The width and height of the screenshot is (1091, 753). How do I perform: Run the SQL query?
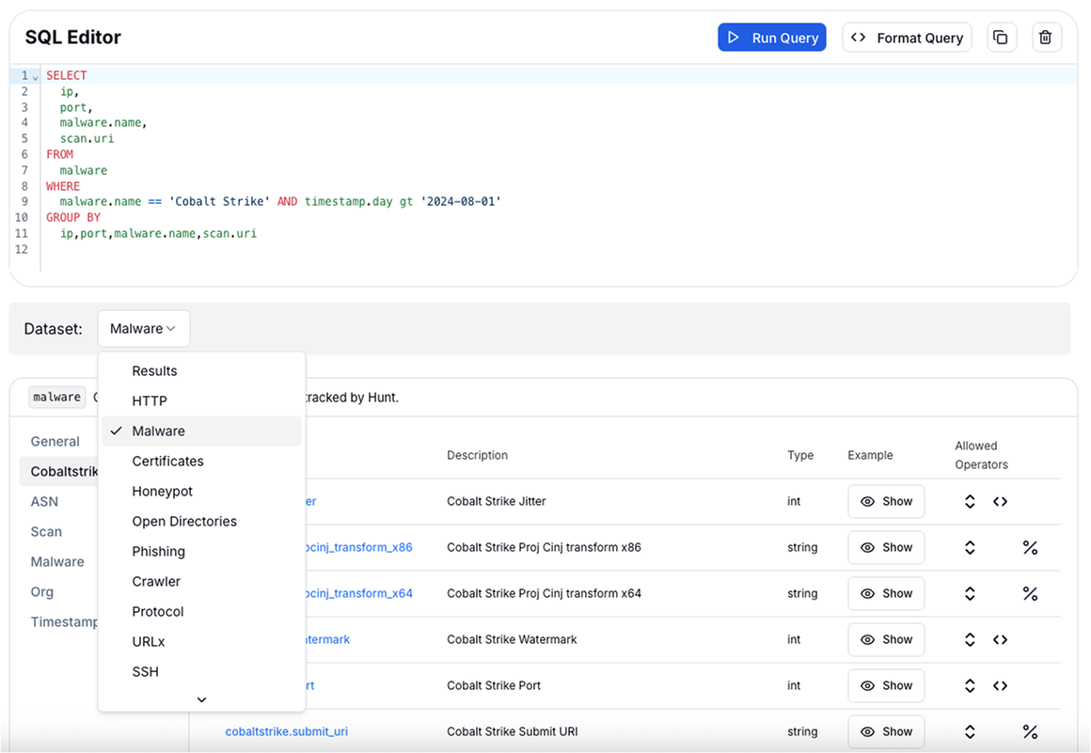coord(771,38)
